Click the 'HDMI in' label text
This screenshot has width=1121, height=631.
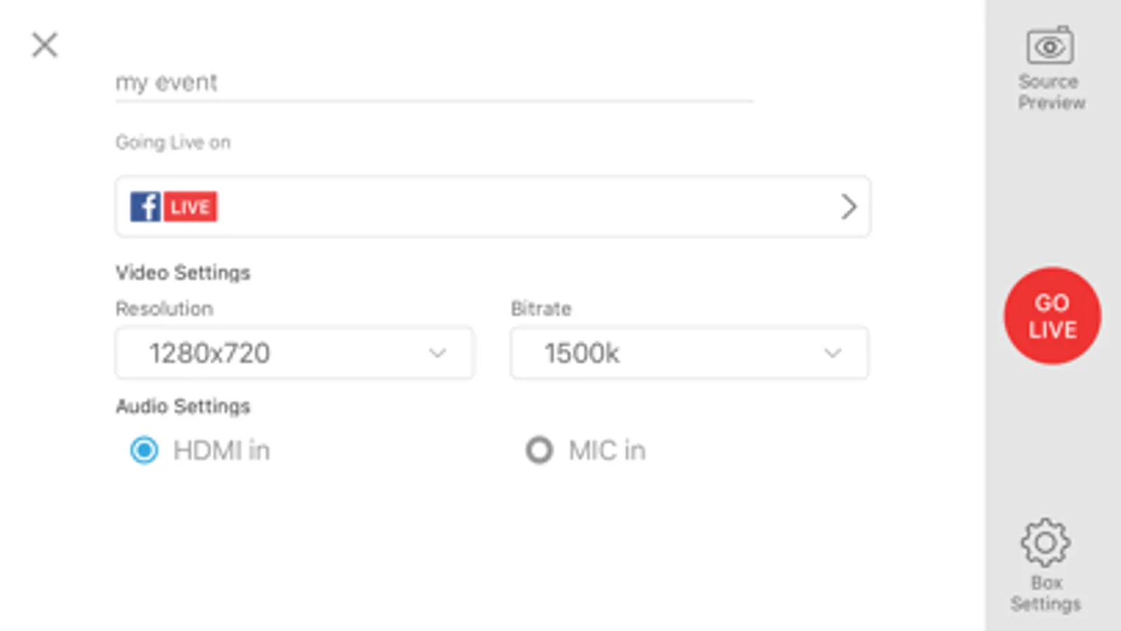click(x=222, y=450)
